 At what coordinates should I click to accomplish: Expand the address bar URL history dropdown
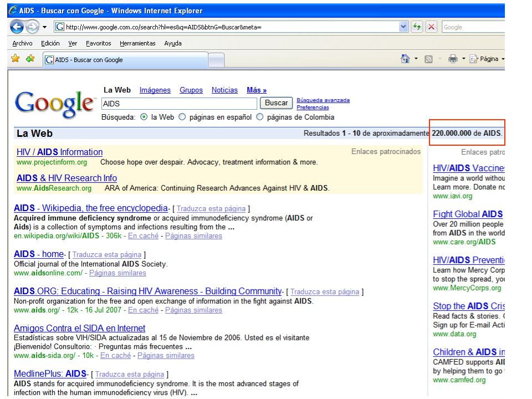(x=403, y=27)
